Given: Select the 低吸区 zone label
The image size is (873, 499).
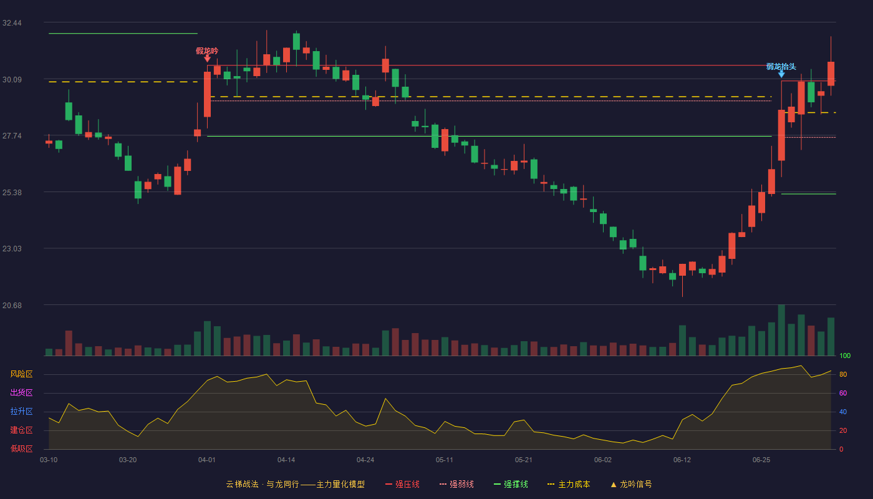Looking at the screenshot, I should [21, 448].
